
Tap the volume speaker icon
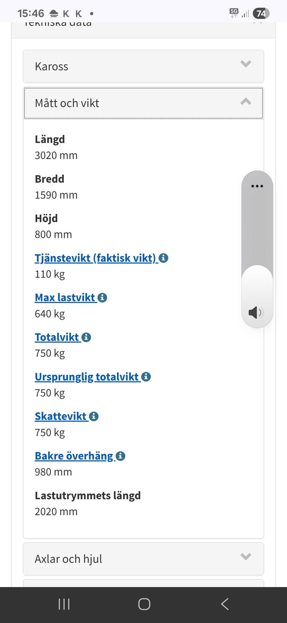[256, 312]
